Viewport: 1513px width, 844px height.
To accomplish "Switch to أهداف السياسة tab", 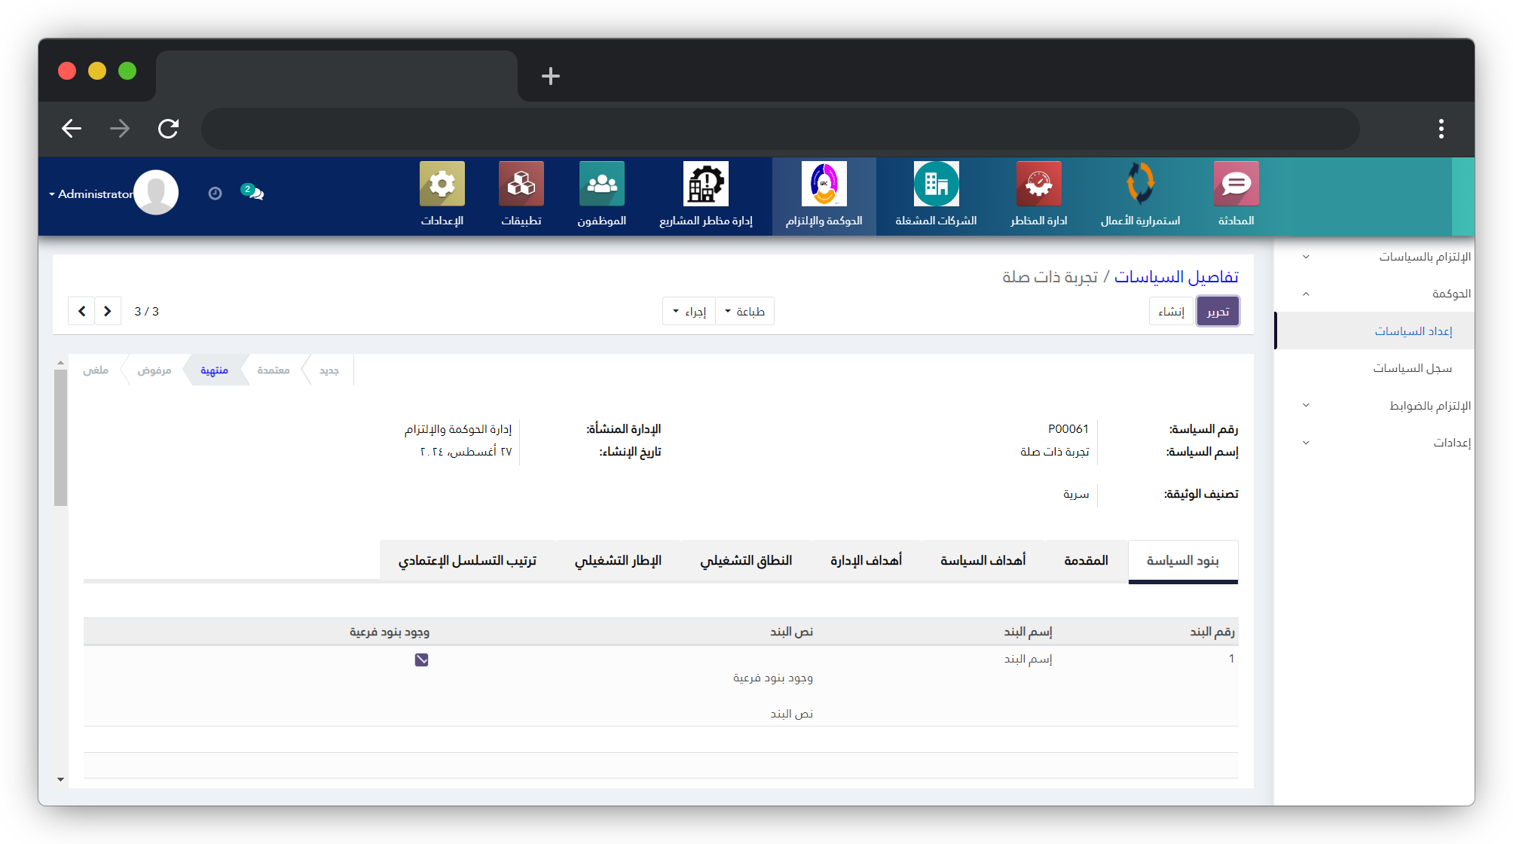I will point(983,560).
